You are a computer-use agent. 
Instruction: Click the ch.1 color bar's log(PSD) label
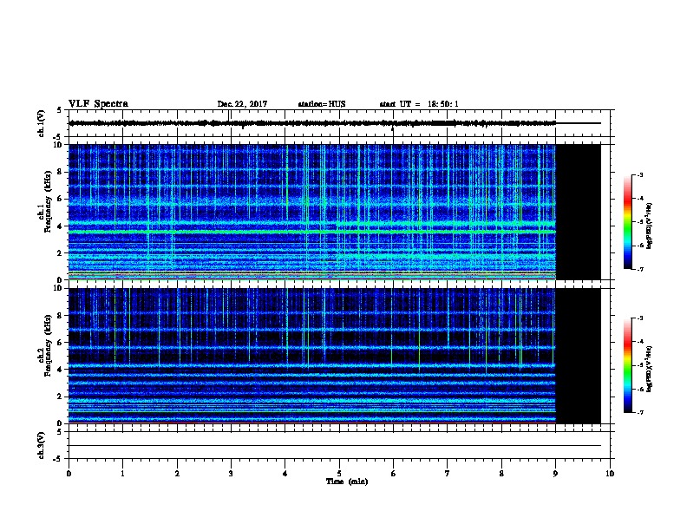coord(649,226)
